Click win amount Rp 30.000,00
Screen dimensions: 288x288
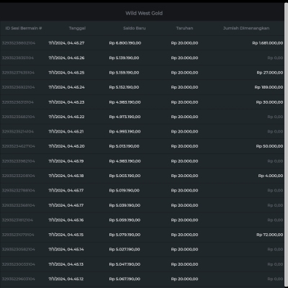tap(269, 102)
